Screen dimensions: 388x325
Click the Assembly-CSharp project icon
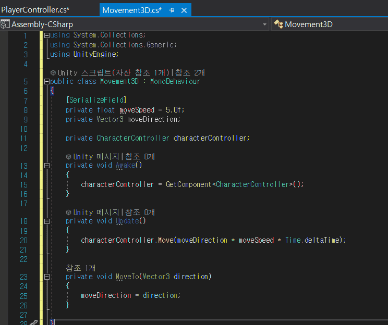coord(5,24)
